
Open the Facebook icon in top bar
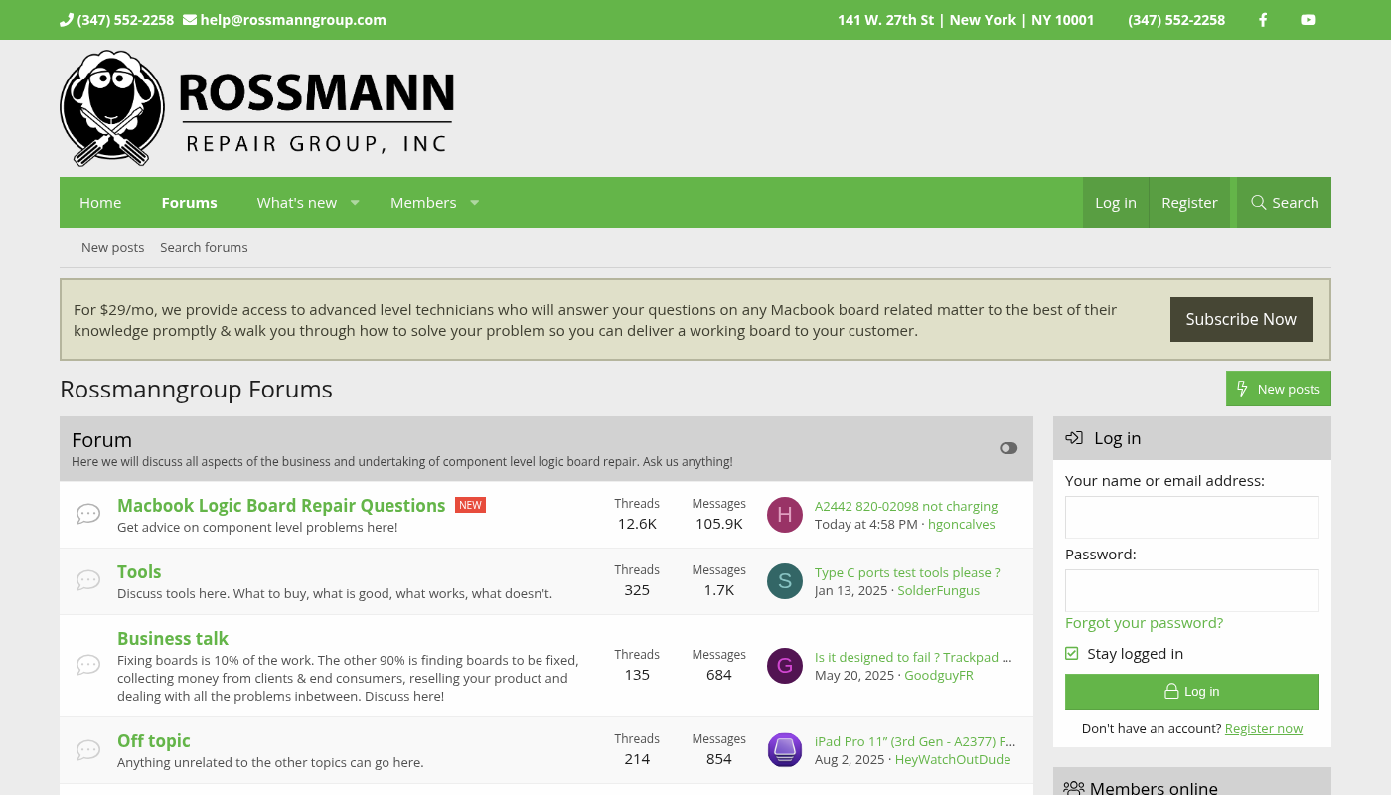tap(1263, 20)
